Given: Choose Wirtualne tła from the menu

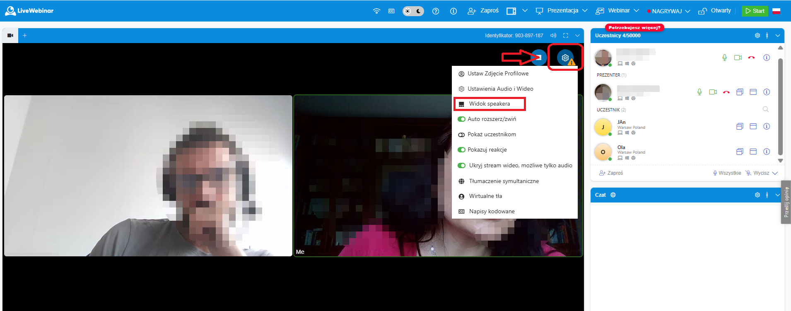Looking at the screenshot, I should click(485, 196).
